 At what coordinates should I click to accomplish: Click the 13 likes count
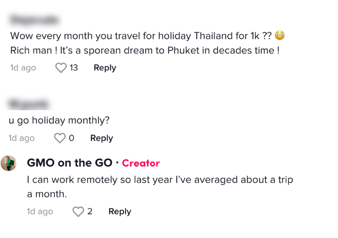74,68
